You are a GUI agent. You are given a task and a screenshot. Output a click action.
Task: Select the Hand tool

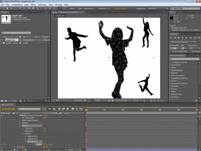coord(7,8)
